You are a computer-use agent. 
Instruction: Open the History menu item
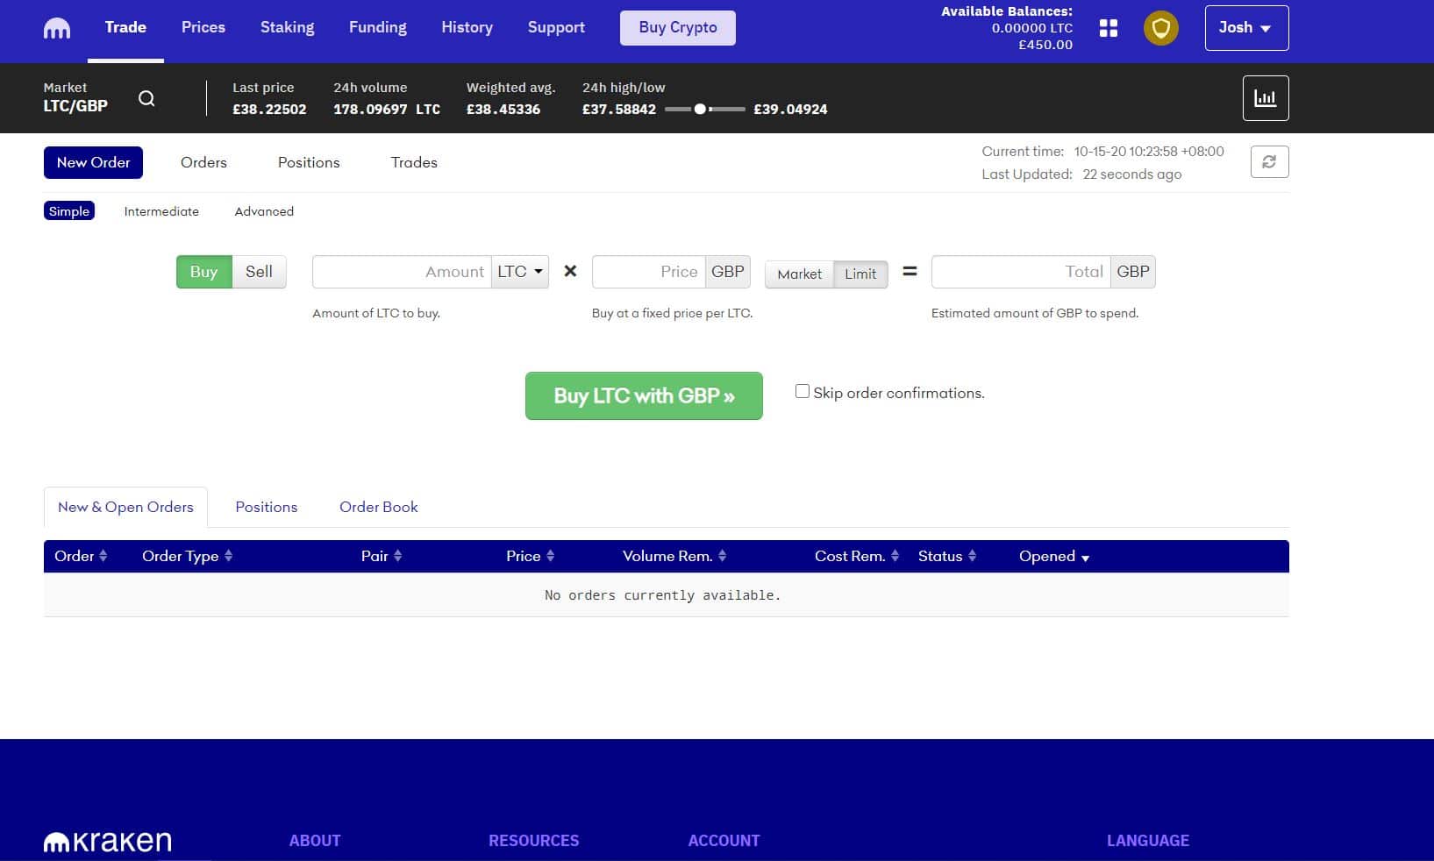pyautogui.click(x=467, y=27)
